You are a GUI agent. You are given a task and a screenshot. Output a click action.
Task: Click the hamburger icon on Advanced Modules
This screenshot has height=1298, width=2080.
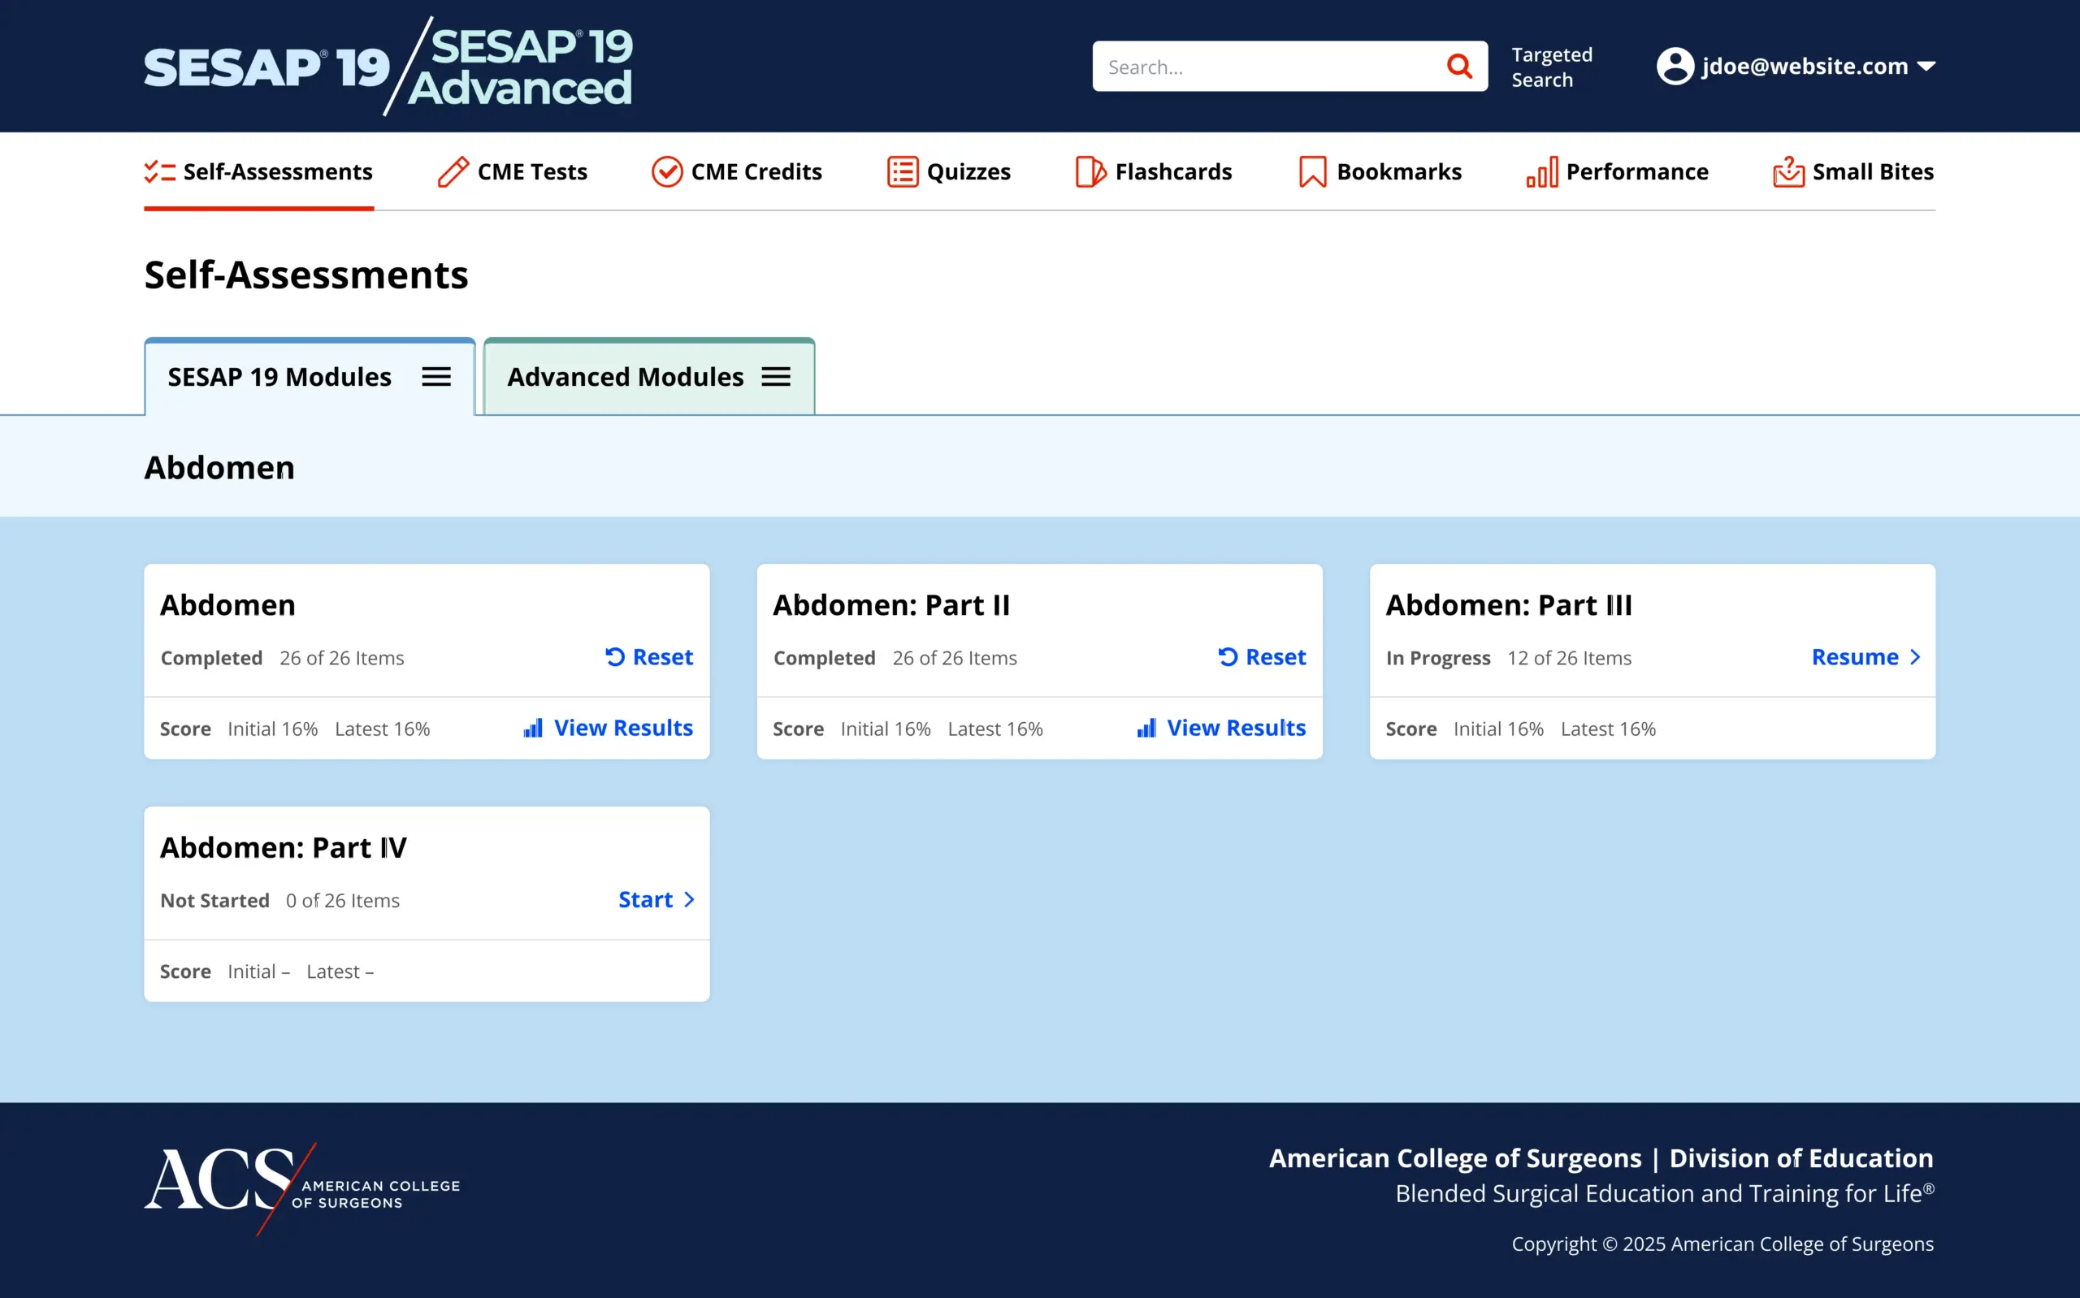[x=776, y=377]
